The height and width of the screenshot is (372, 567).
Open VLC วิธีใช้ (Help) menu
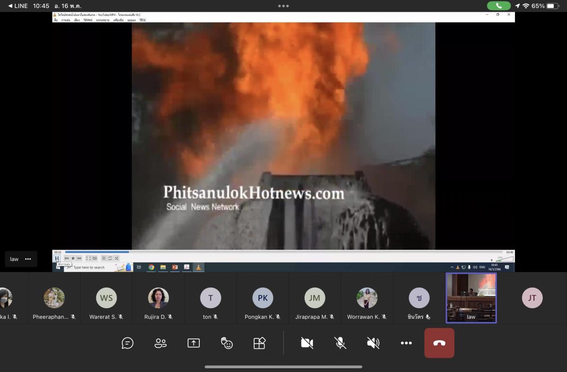(x=143, y=20)
